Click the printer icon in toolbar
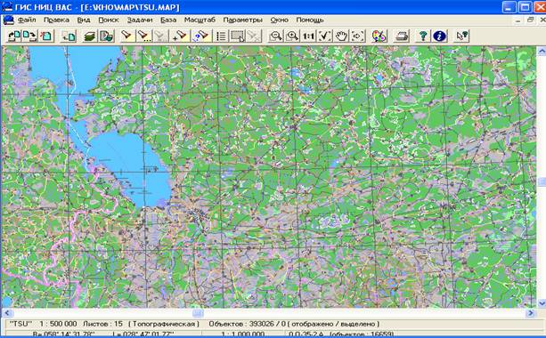This screenshot has width=546, height=338. [402, 36]
